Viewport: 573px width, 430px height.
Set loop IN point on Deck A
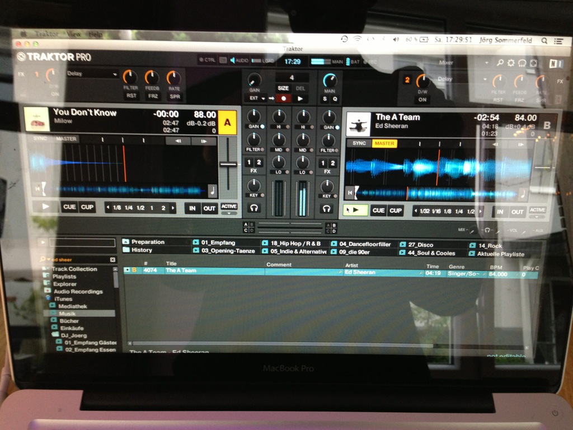coord(192,208)
